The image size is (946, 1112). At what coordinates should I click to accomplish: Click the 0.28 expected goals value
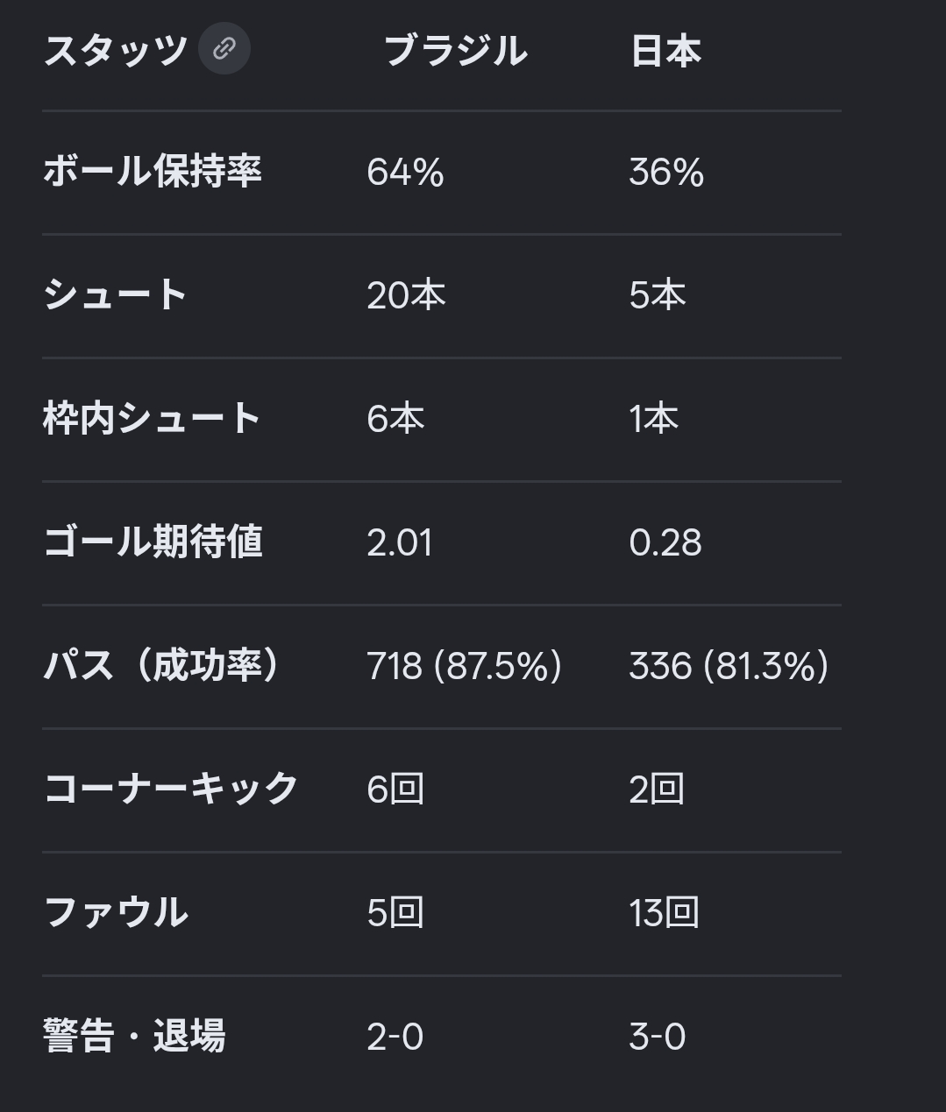coord(665,543)
